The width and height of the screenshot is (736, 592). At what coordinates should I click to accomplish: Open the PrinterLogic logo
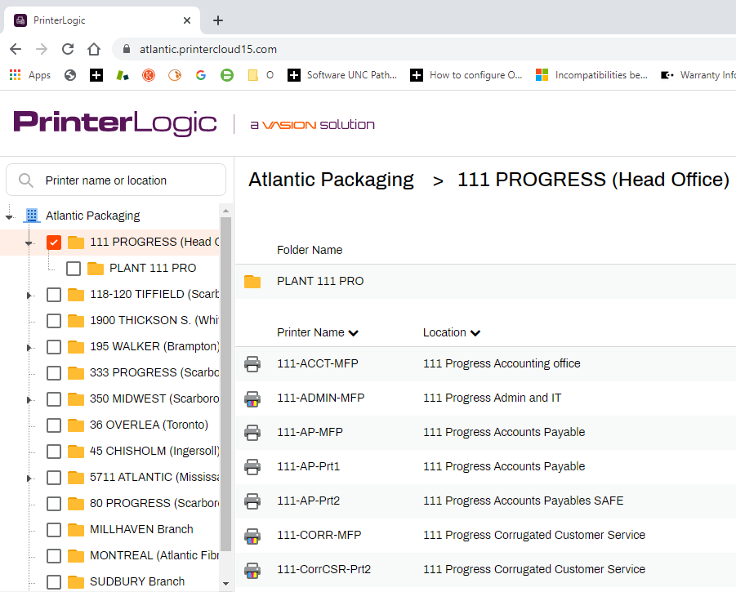pos(114,122)
